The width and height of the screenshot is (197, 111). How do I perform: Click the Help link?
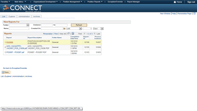[174, 14]
